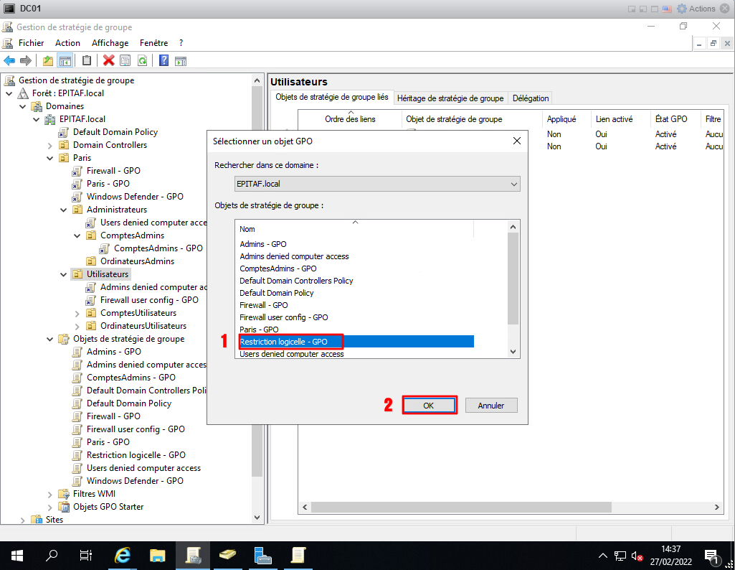Open the Properties toolbar icon
This screenshot has height=570, width=735.
[x=125, y=61]
